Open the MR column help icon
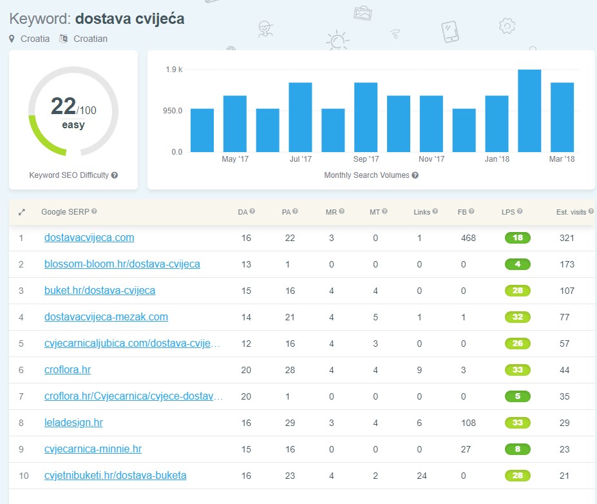The image size is (597, 504). point(341,211)
